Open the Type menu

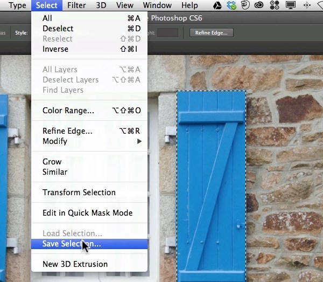(17, 5)
